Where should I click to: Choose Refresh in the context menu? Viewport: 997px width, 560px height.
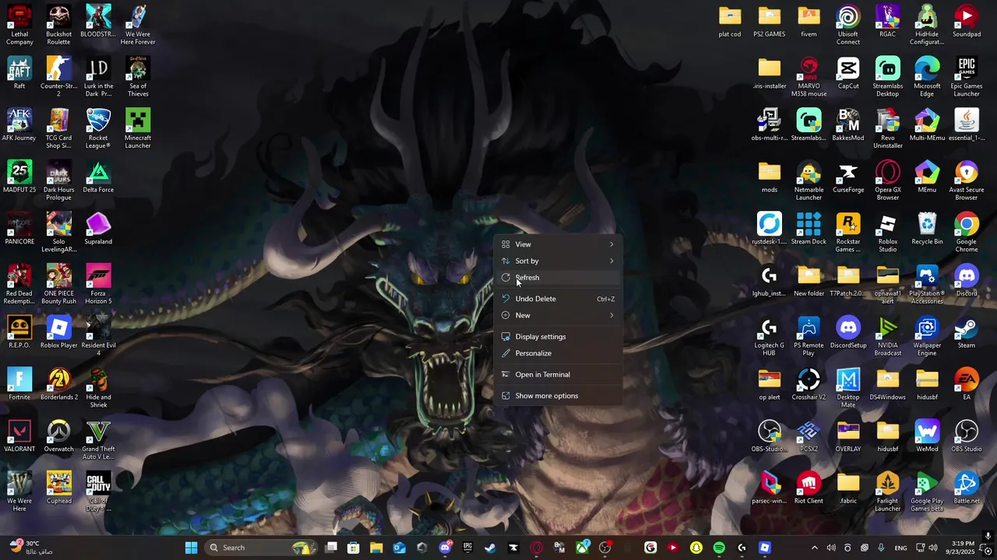pyautogui.click(x=560, y=278)
